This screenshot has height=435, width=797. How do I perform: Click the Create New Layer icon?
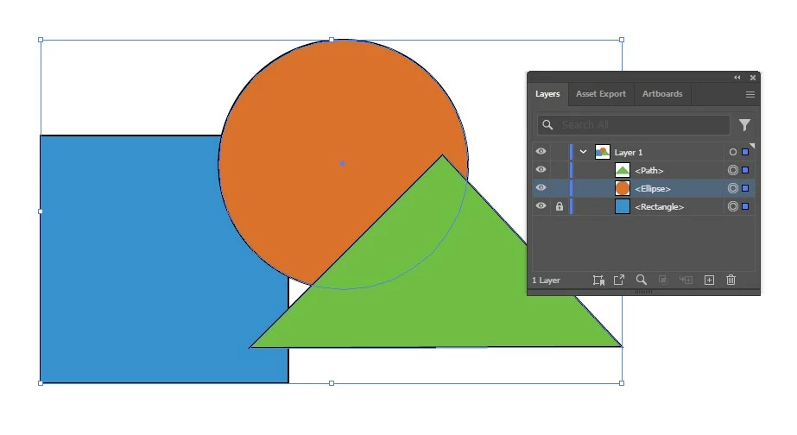[709, 280]
